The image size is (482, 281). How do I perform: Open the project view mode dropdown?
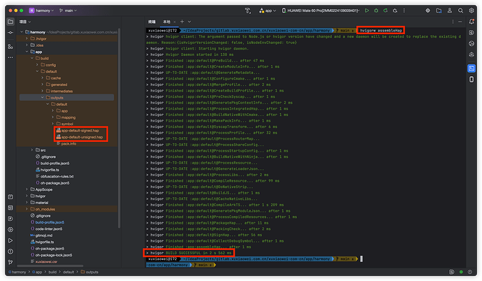click(x=25, y=22)
